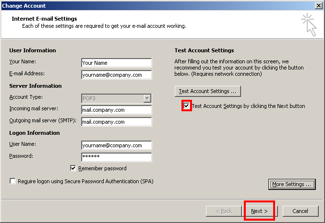Toggle the Remember password checkbox
Image resolution: width=325 pixels, height=223 pixels.
(73, 168)
